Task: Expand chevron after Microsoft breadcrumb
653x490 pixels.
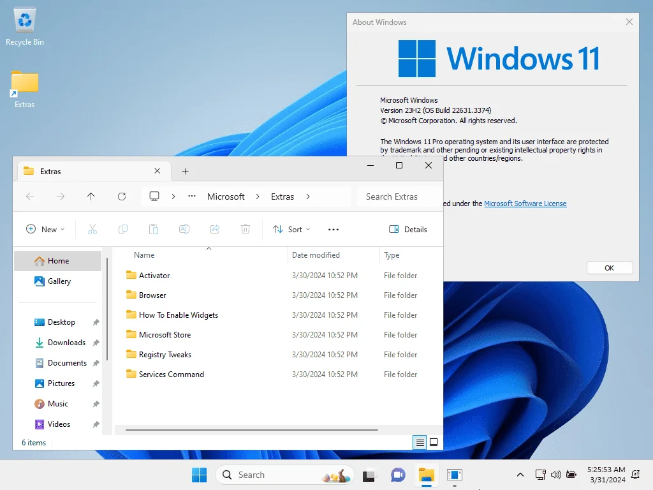Action: 258,197
